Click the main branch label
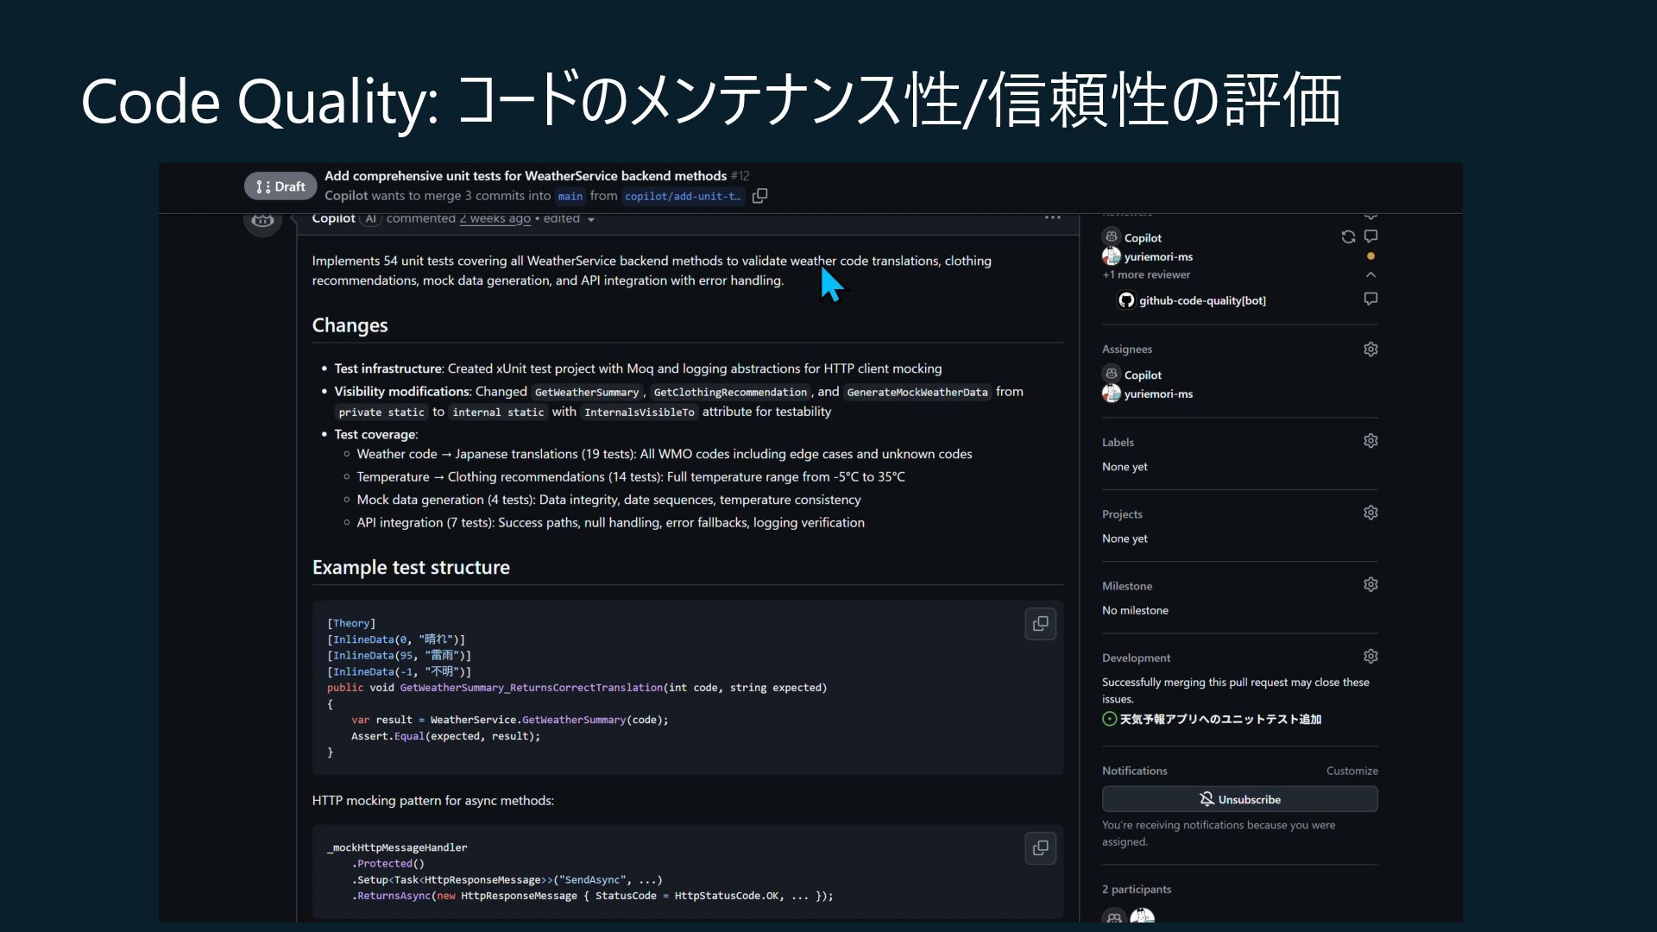This screenshot has width=1657, height=932. click(570, 196)
